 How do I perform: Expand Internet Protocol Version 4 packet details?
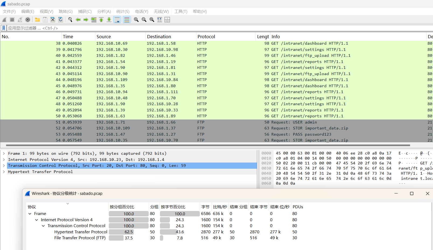4,160
